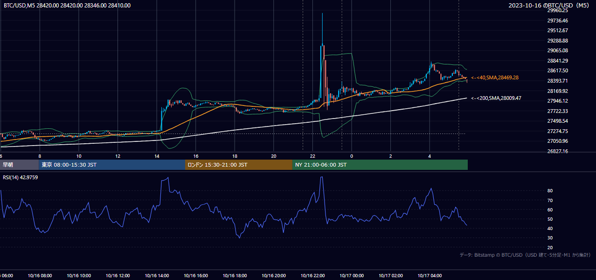Click the hour 10 tick under price chart
The height and width of the screenshot is (280, 596).
click(x=79, y=156)
